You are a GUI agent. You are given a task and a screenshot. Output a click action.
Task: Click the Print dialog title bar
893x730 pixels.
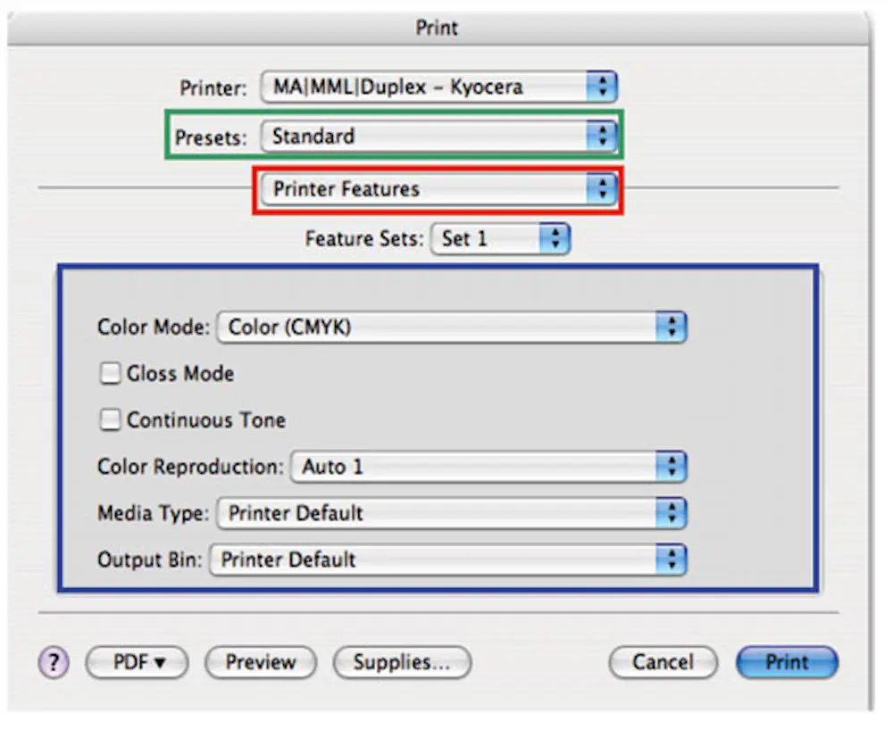point(436,28)
